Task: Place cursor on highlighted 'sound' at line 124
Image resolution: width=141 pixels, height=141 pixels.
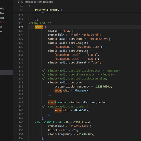Action: click(39, 27)
